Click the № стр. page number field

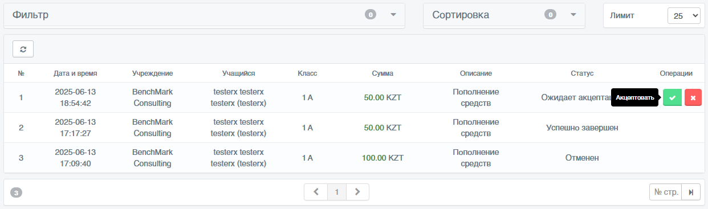[666, 192]
